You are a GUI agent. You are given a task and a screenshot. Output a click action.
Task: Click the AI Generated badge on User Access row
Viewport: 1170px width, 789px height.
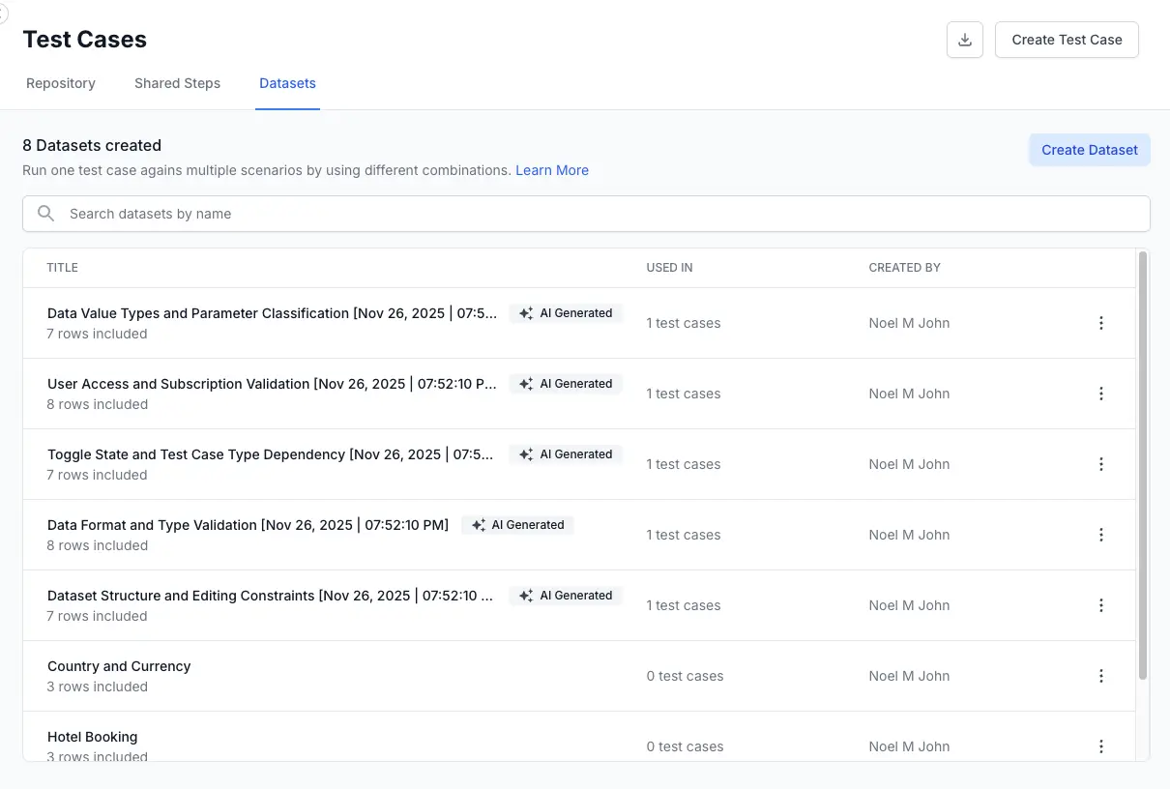tap(566, 383)
